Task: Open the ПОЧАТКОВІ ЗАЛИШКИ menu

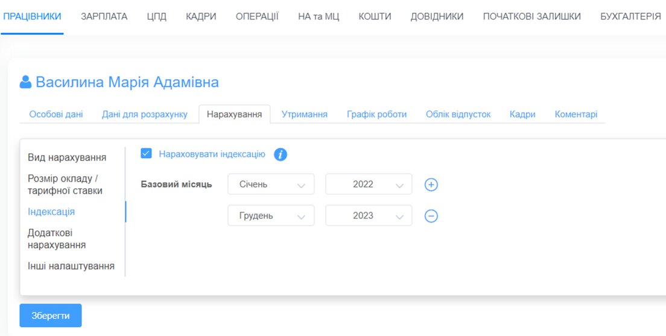Action: point(532,16)
